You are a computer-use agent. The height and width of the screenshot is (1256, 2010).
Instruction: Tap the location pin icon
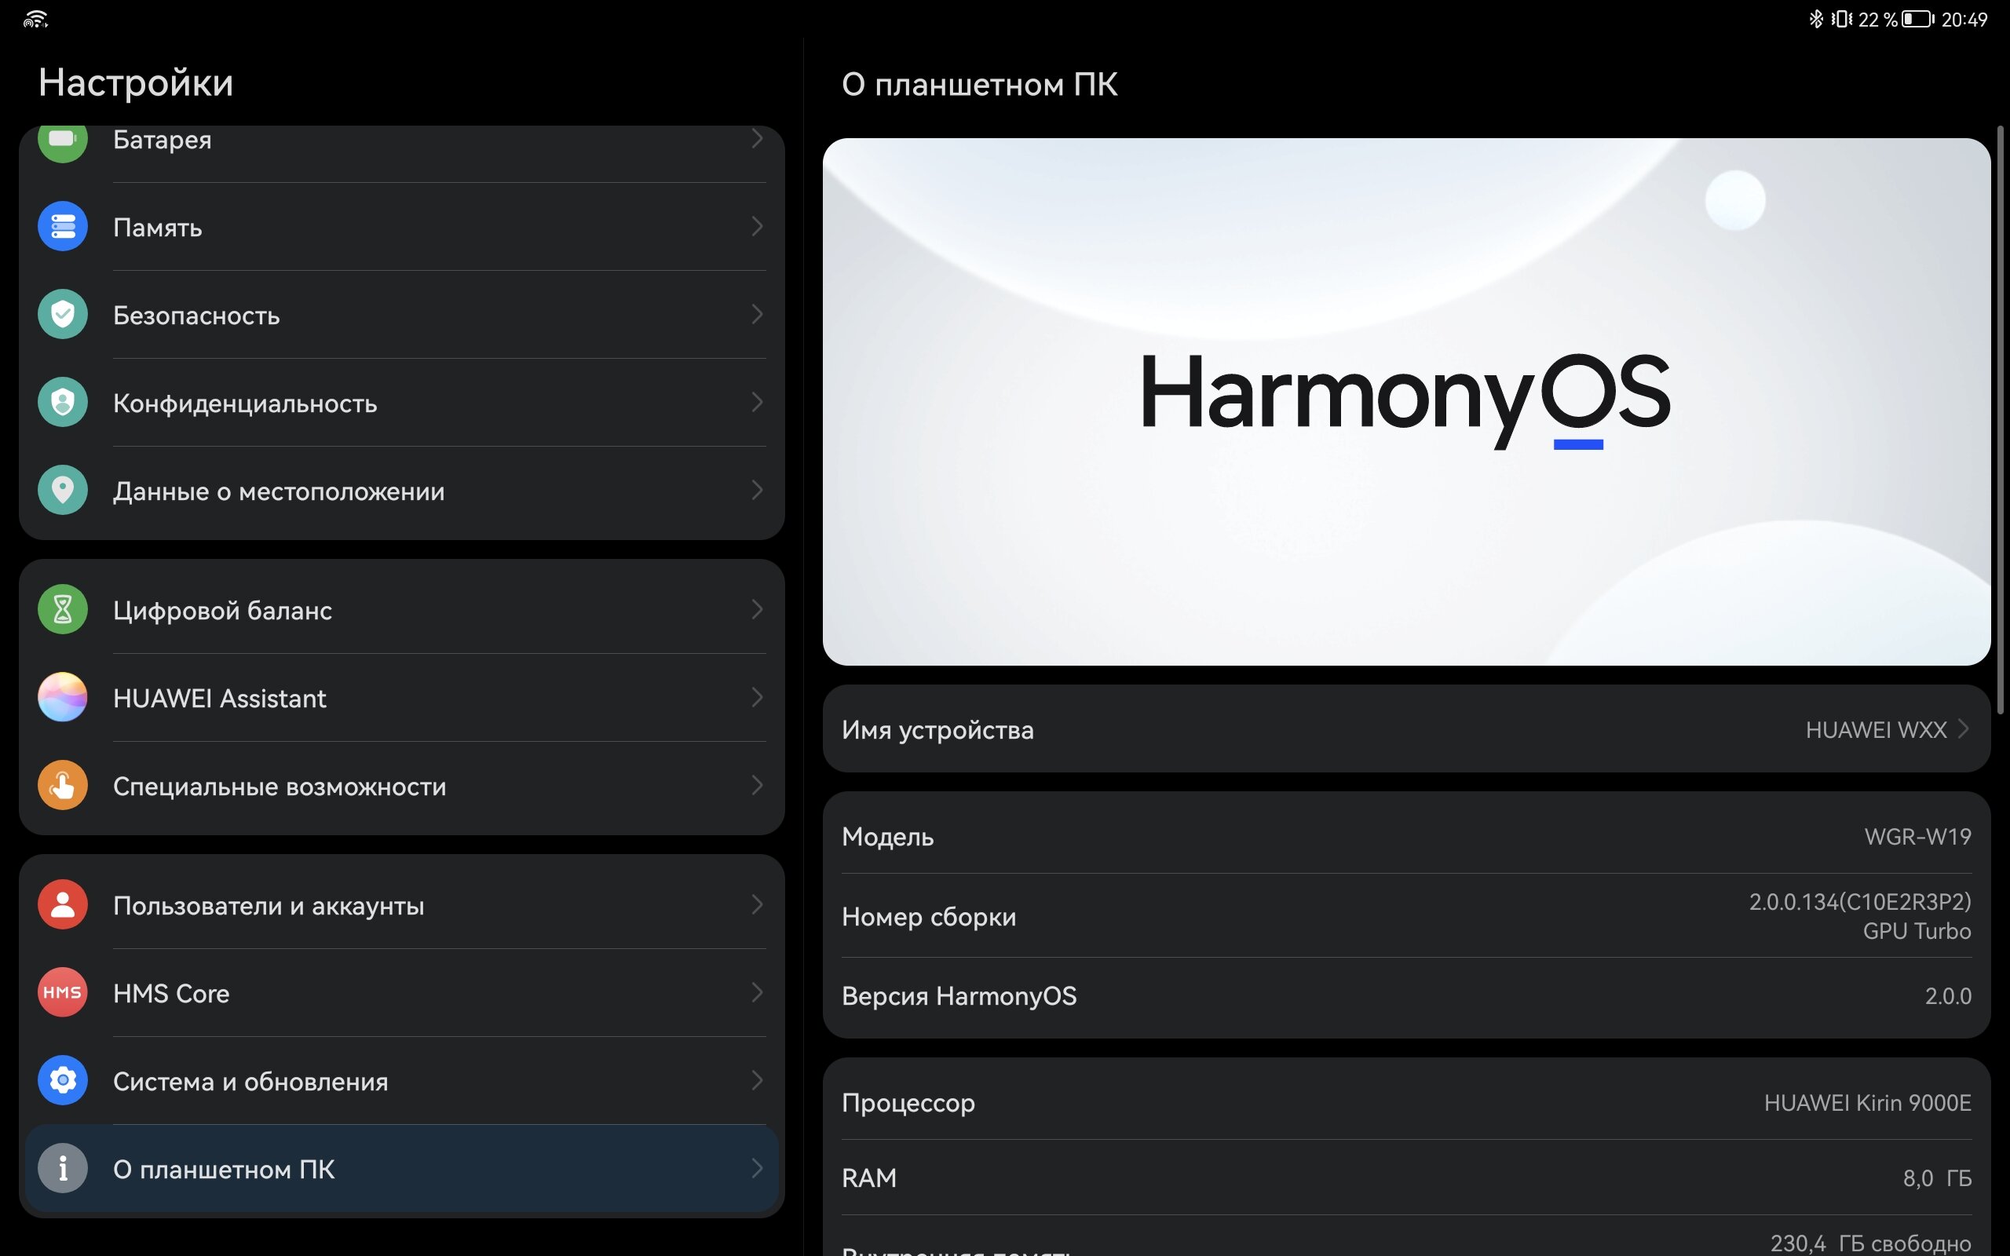point(62,490)
